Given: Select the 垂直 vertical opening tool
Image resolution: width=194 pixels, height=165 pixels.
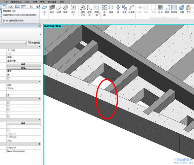Looking at the screenshot, I should tap(125, 9).
